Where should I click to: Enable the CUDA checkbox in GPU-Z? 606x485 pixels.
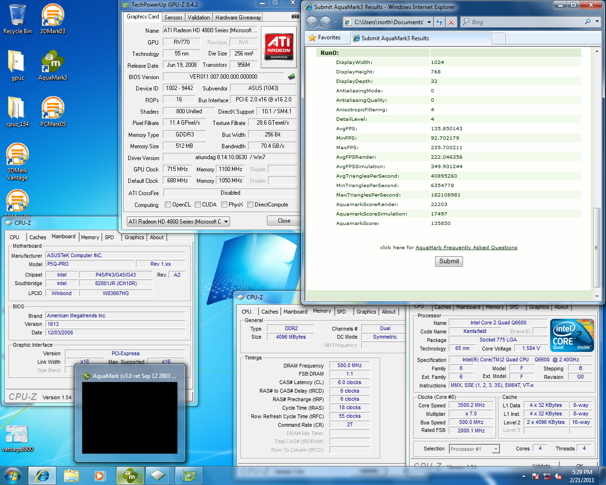(197, 205)
